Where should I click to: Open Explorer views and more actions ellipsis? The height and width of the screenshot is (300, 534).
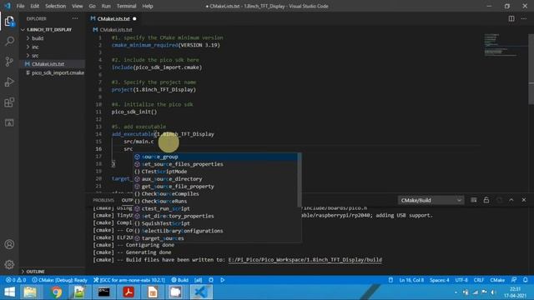75,18
